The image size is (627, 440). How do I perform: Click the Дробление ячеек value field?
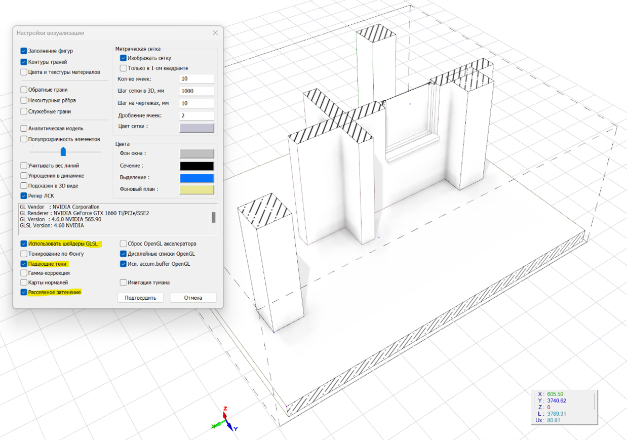pos(197,115)
